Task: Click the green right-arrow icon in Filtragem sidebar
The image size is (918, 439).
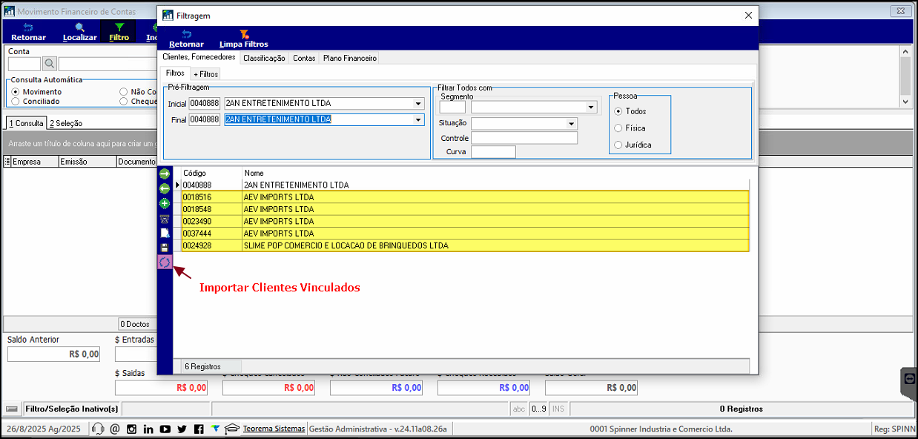Action: (x=165, y=174)
